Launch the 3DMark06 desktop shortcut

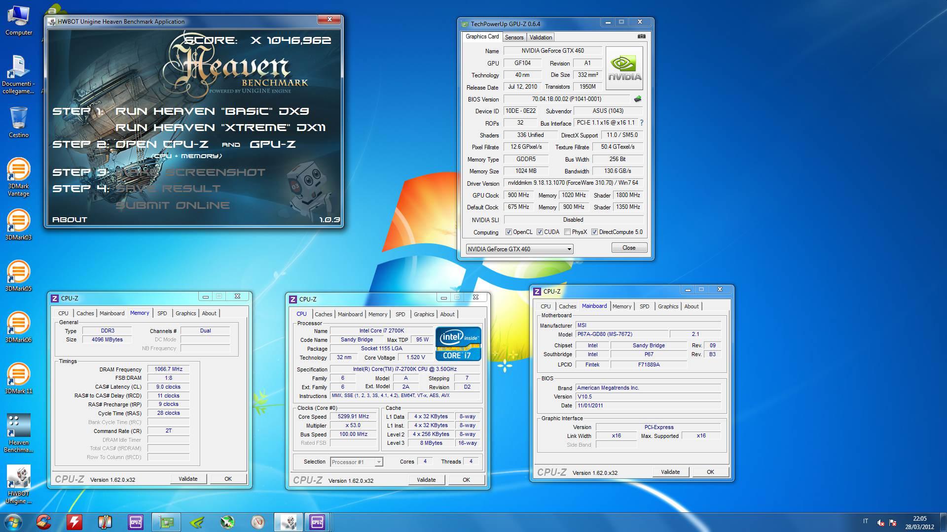click(x=19, y=328)
